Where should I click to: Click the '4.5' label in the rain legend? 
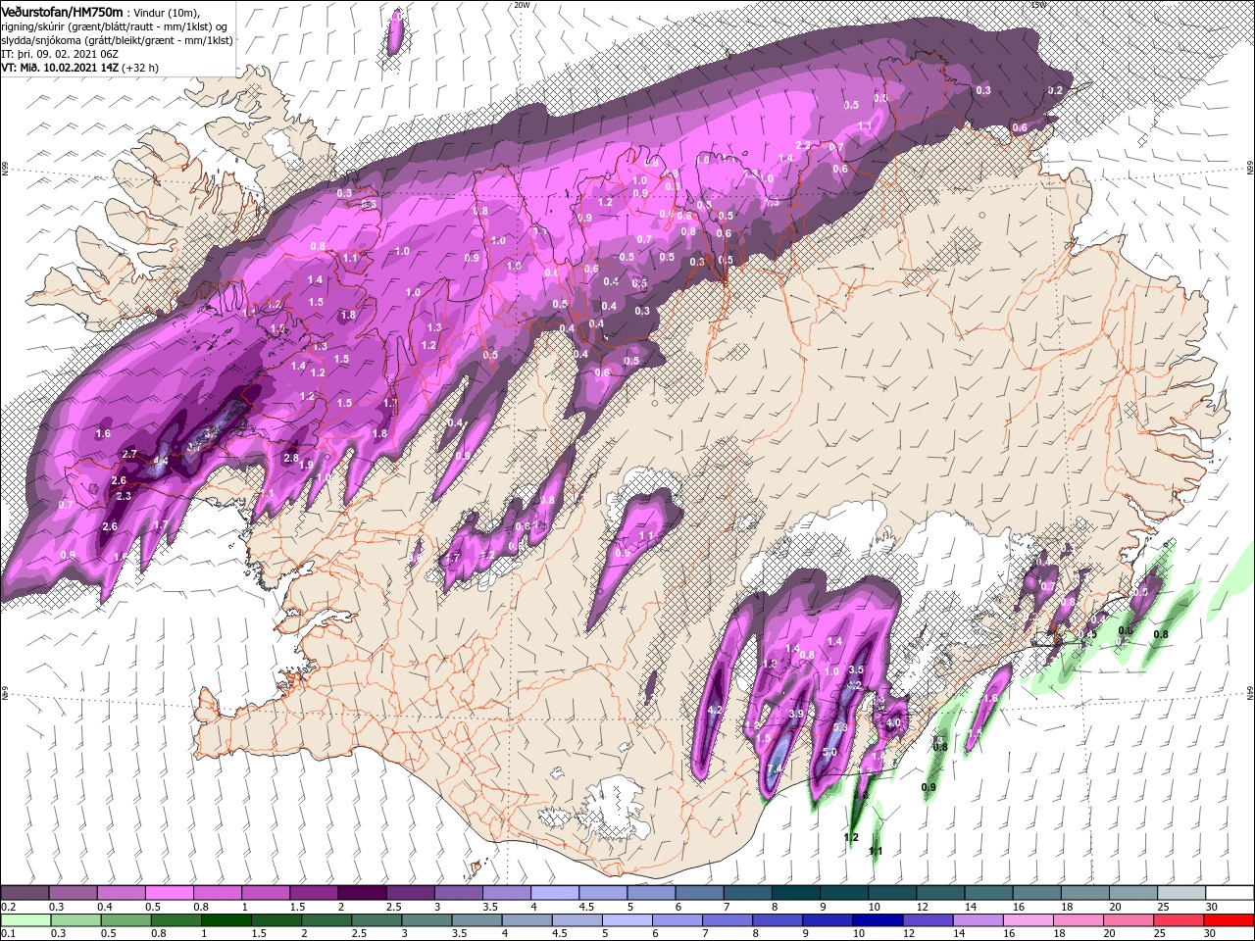[x=560, y=934]
